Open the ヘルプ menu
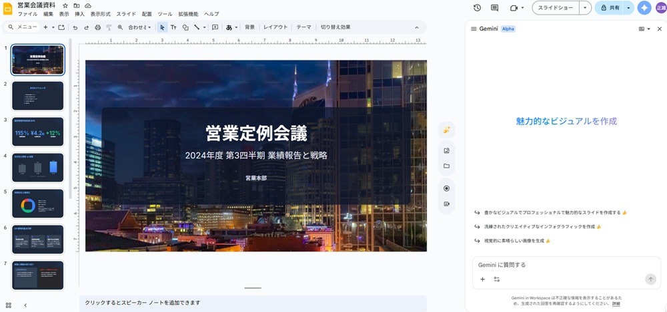Image resolution: width=667 pixels, height=312 pixels. [212, 14]
